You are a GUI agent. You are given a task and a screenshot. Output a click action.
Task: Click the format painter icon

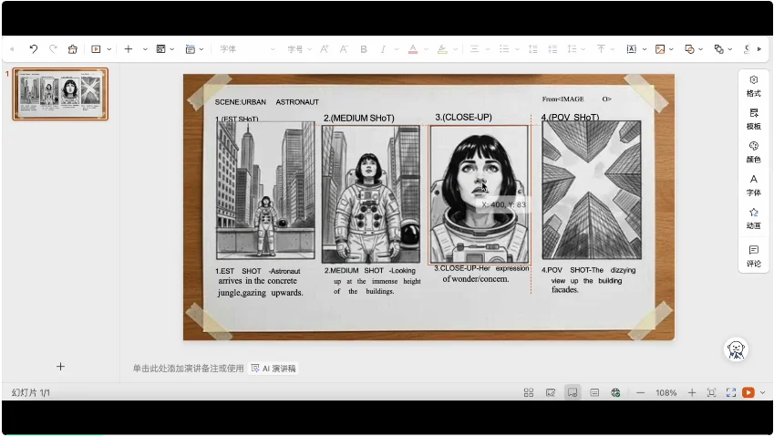pos(73,49)
